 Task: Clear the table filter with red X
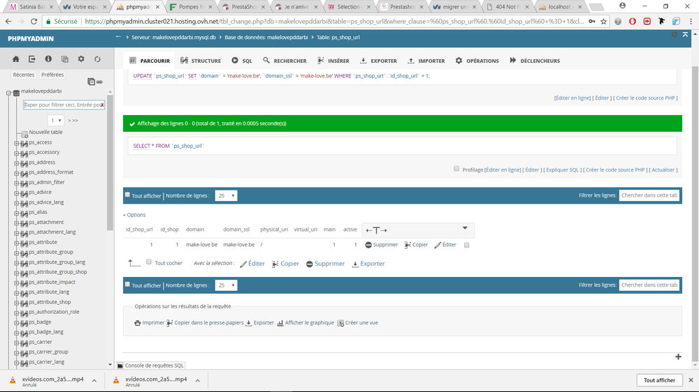tap(102, 105)
